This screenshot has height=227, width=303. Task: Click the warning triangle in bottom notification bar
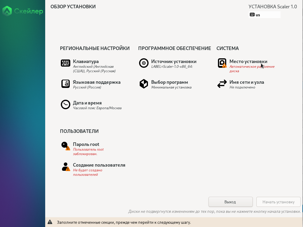[x=50, y=222]
